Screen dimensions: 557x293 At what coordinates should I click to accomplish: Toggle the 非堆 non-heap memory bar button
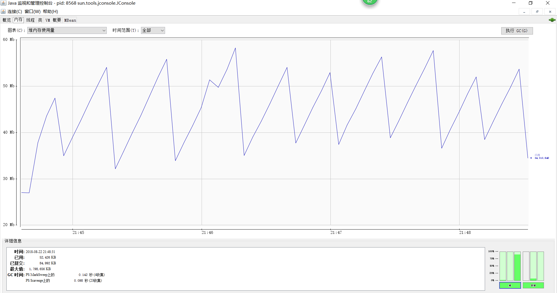pyautogui.click(x=533, y=285)
